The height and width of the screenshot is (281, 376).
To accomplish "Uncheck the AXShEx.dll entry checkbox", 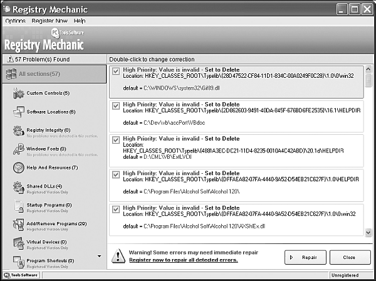I will (x=115, y=208).
